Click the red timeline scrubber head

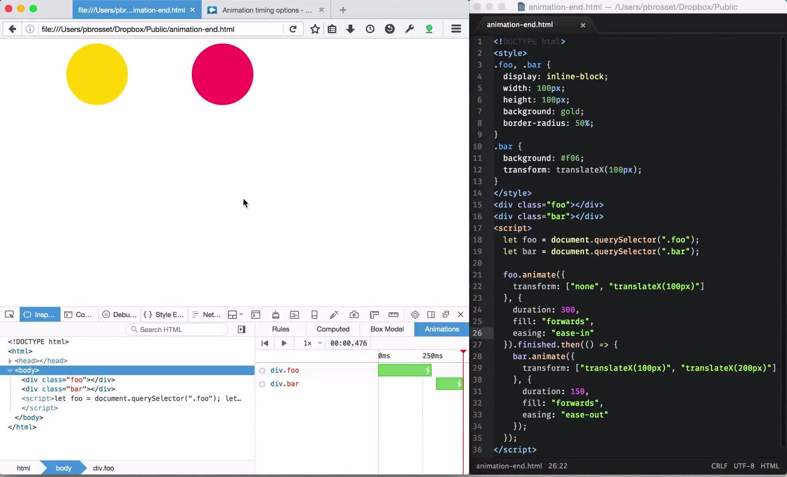463,352
